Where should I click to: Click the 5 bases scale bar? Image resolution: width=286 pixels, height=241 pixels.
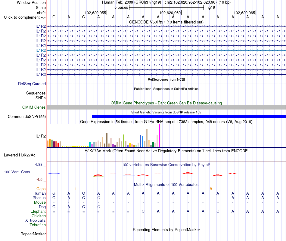point(166,8)
